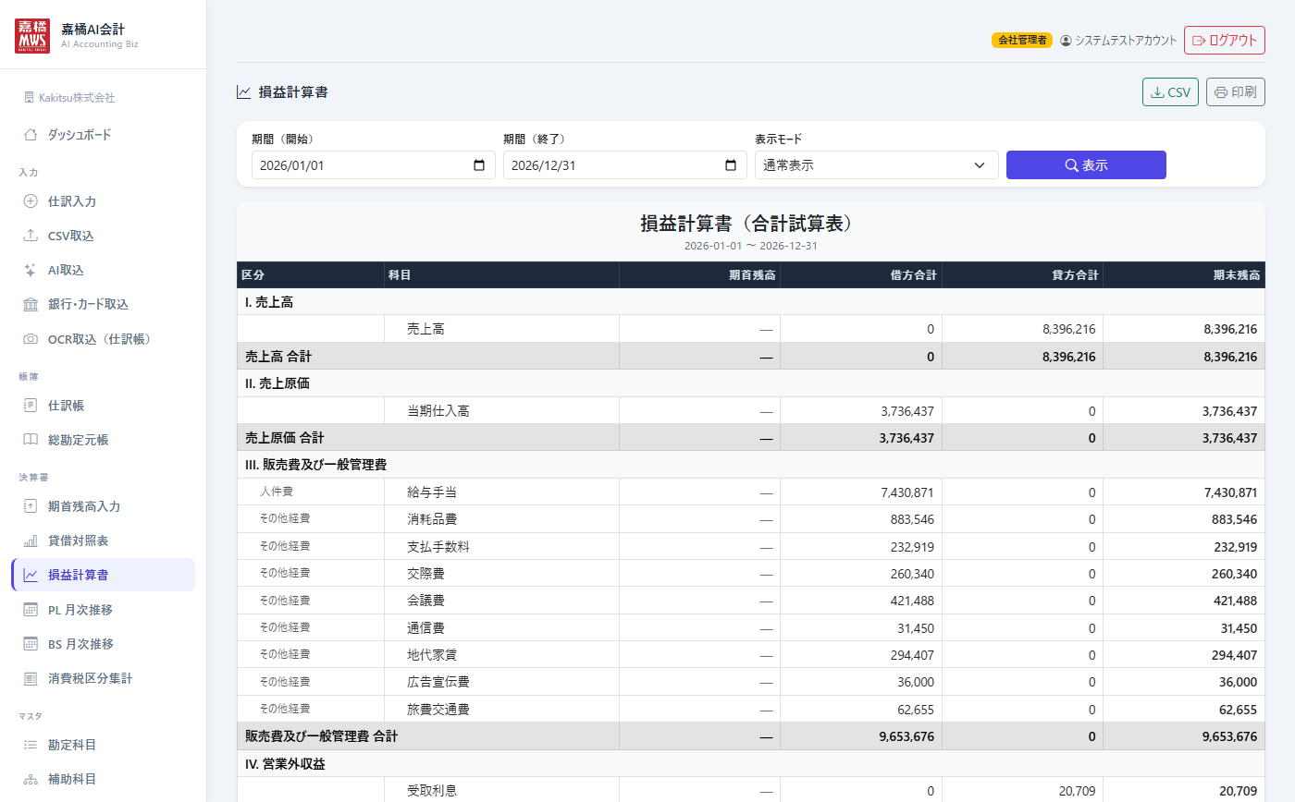Open BS 月次推移
Viewport: 1295px width, 802px height.
[x=104, y=644]
